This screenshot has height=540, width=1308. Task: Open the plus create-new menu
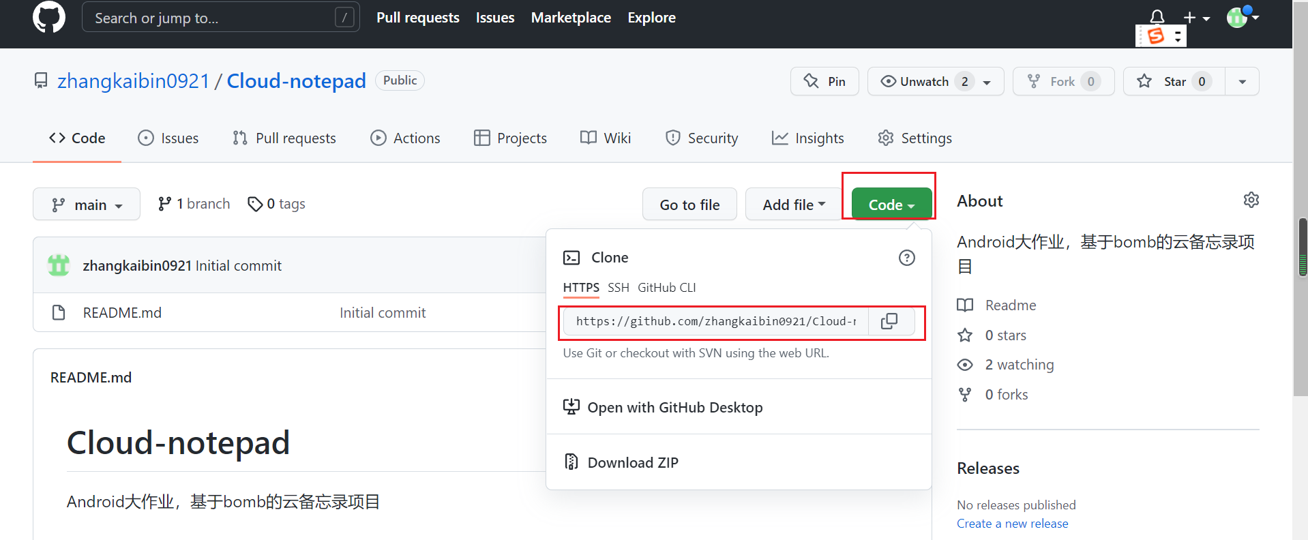[1197, 18]
